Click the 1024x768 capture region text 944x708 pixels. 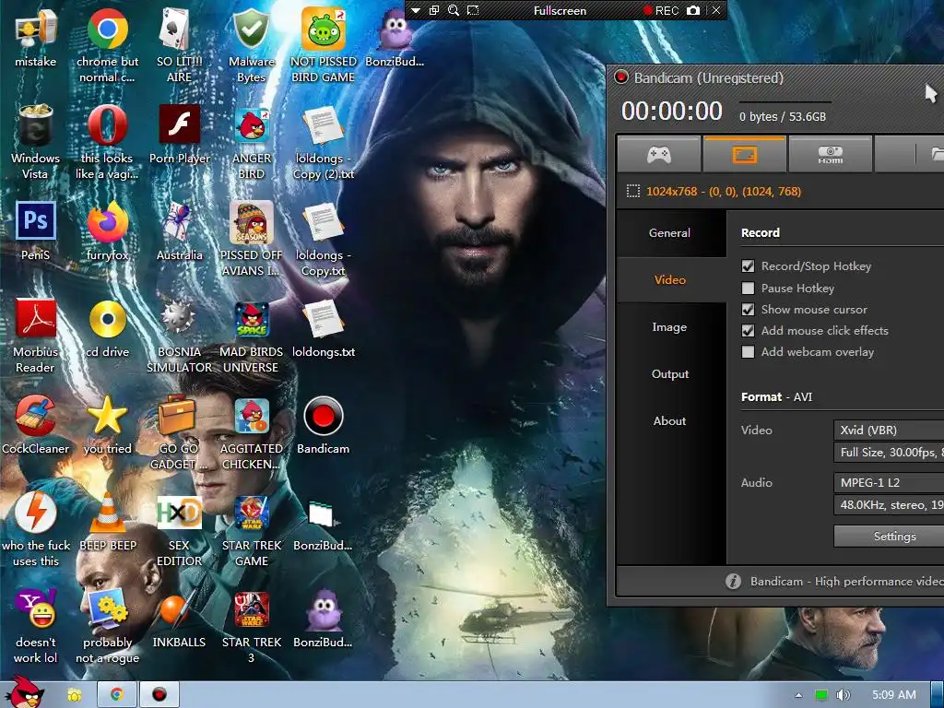coord(723,192)
